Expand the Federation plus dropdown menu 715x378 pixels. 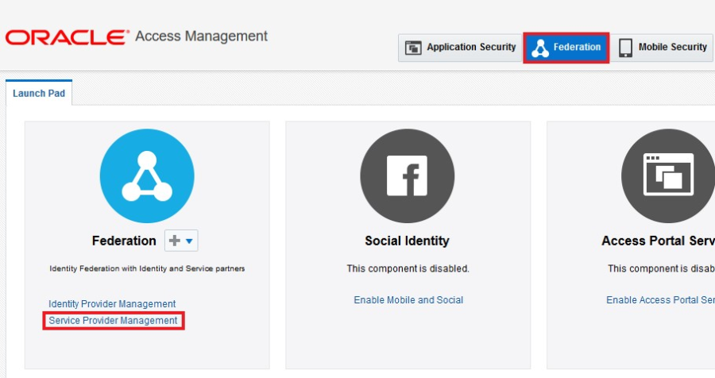[x=181, y=241]
